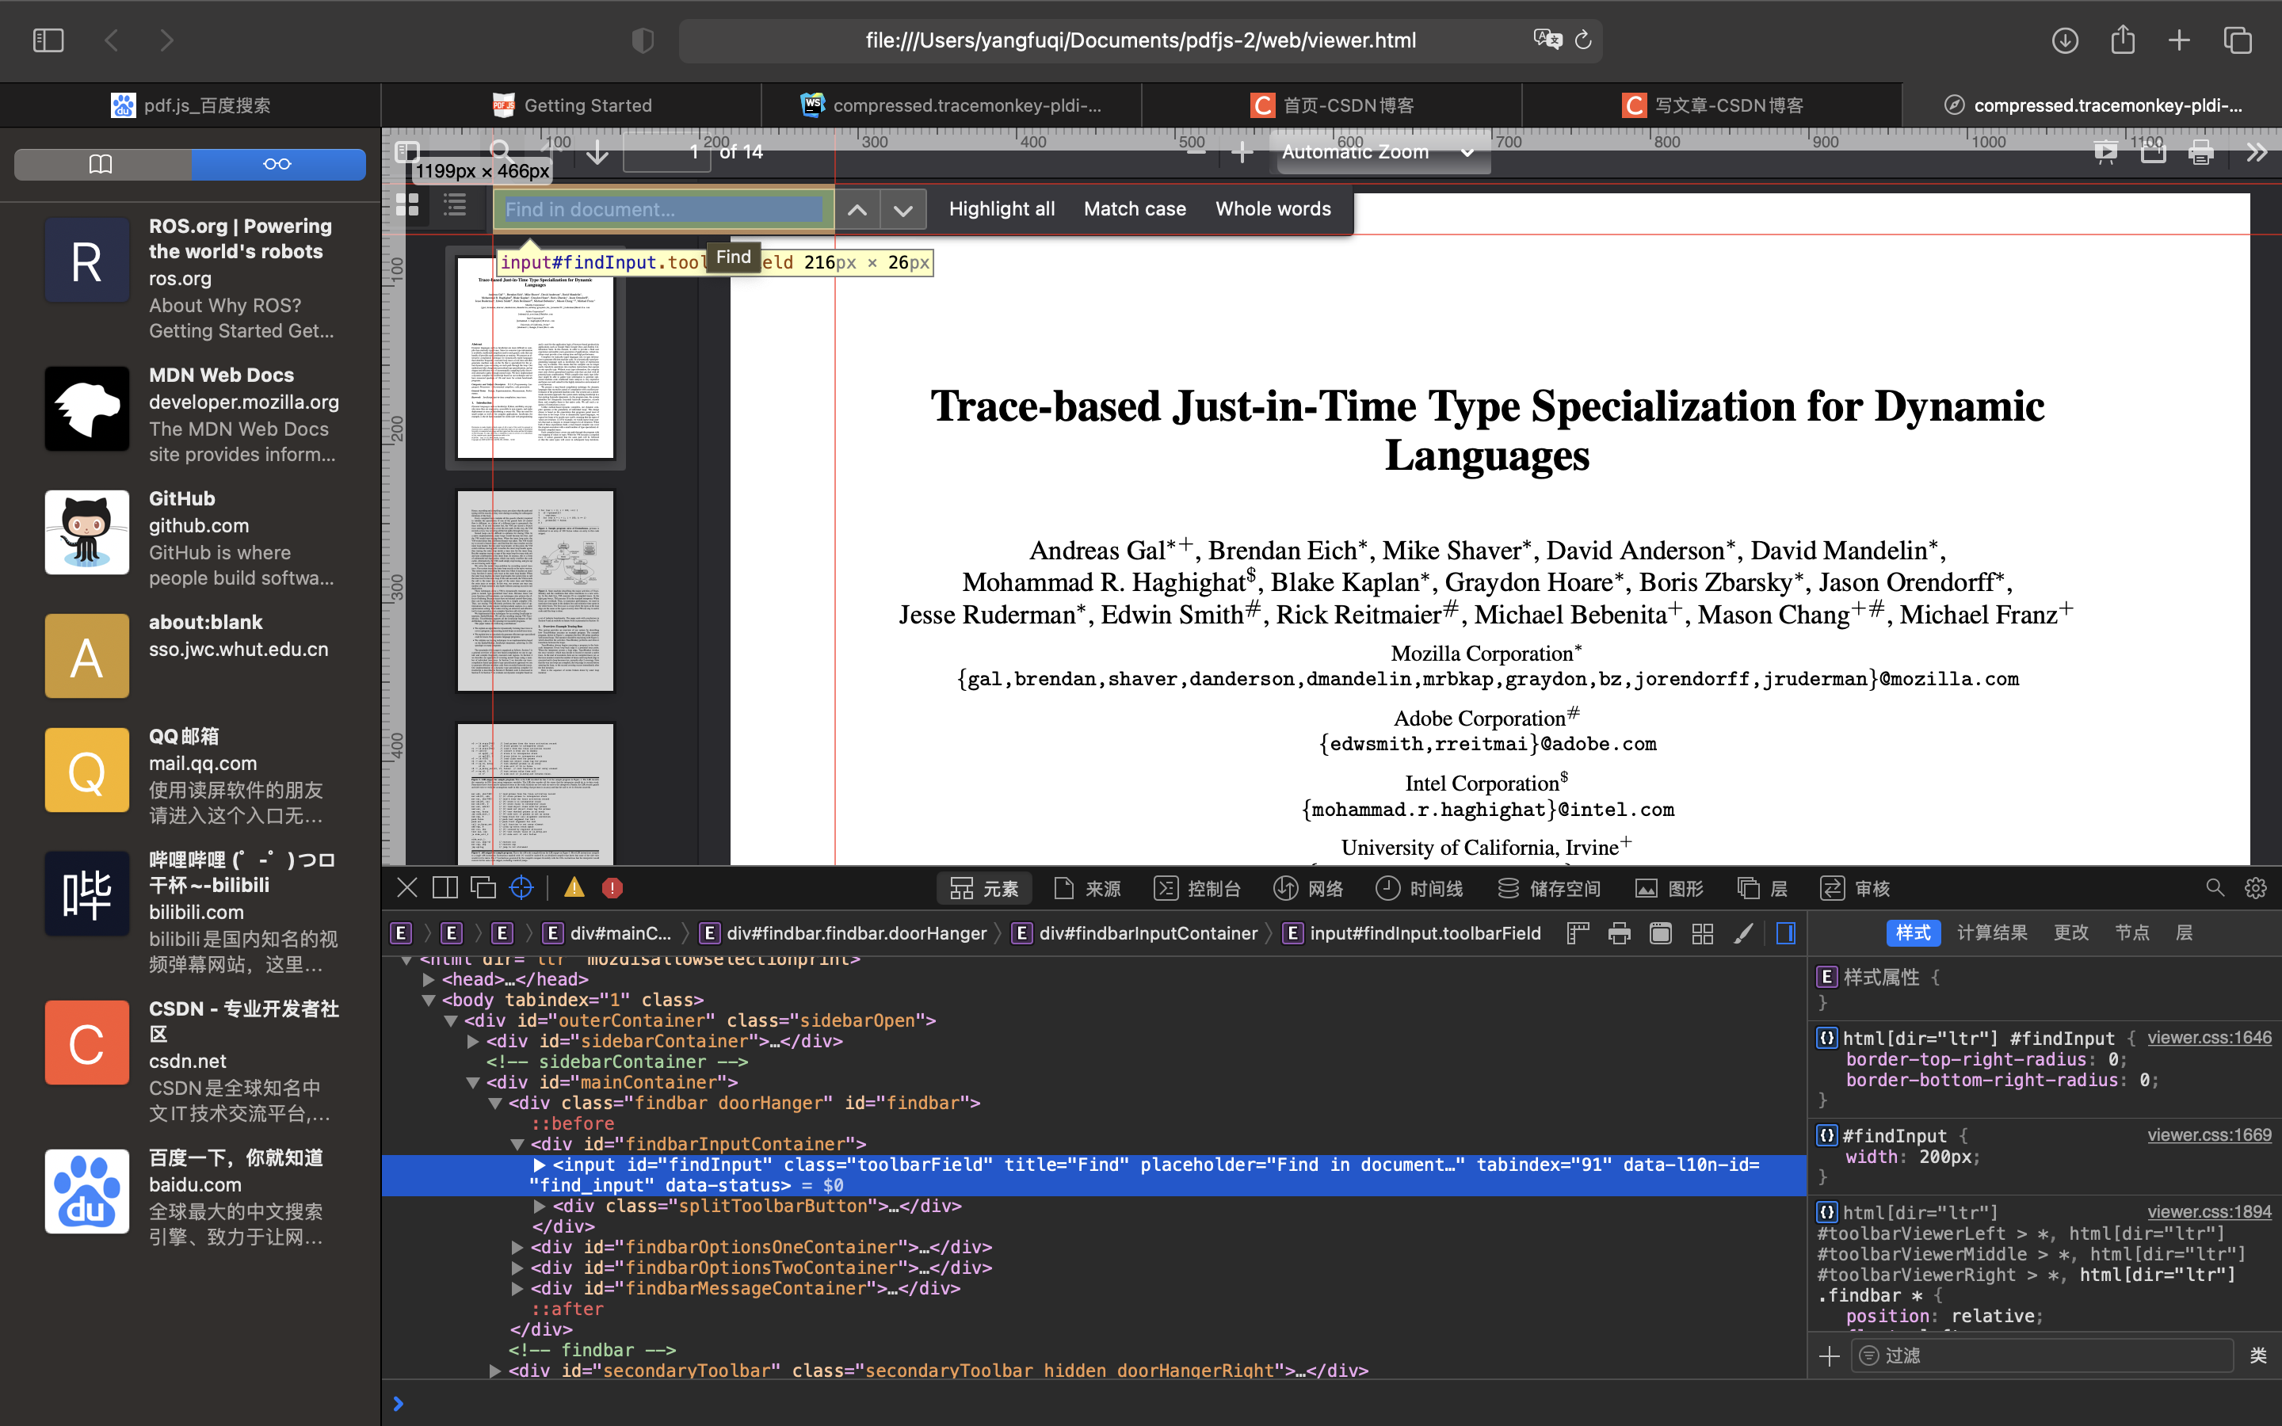Click the element selection crosshair icon
2282x1426 pixels.
tap(521, 887)
